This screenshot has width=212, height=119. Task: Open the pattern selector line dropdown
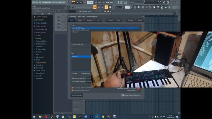[118, 7]
